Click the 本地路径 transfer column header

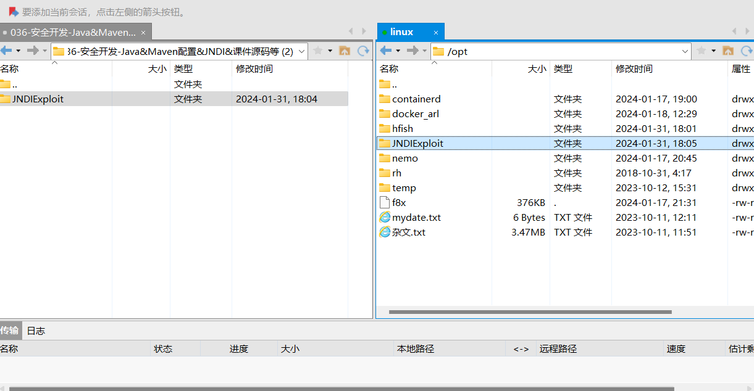450,348
